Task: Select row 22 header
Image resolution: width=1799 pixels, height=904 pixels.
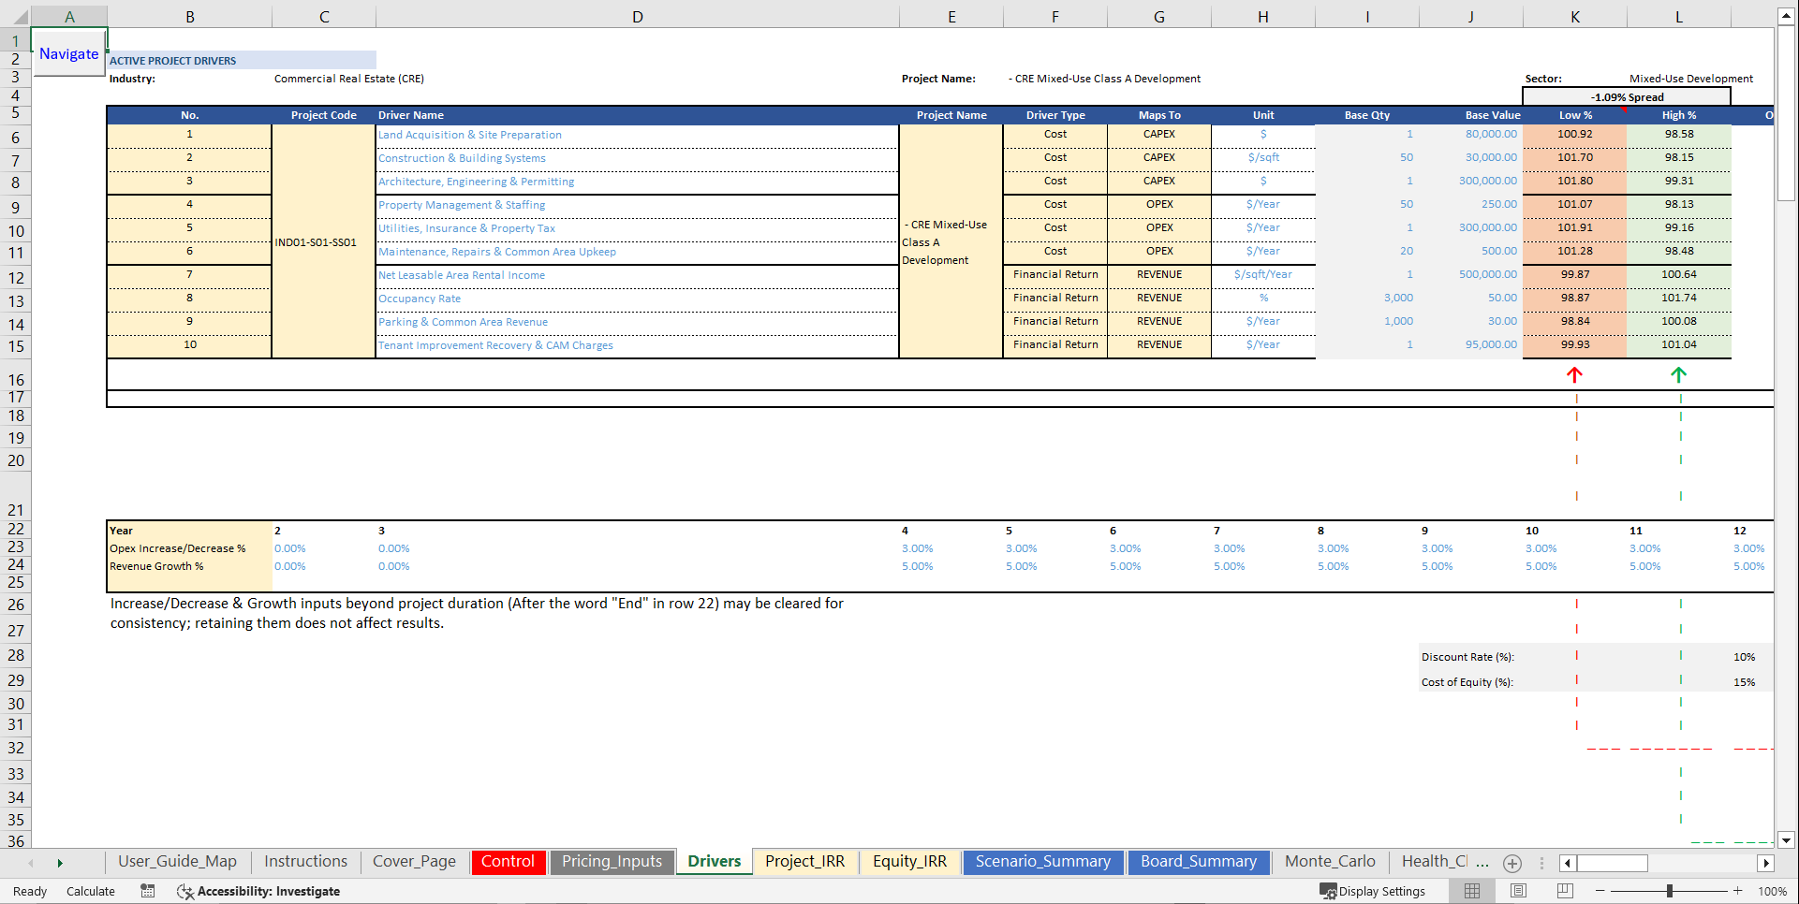Action: point(16,531)
